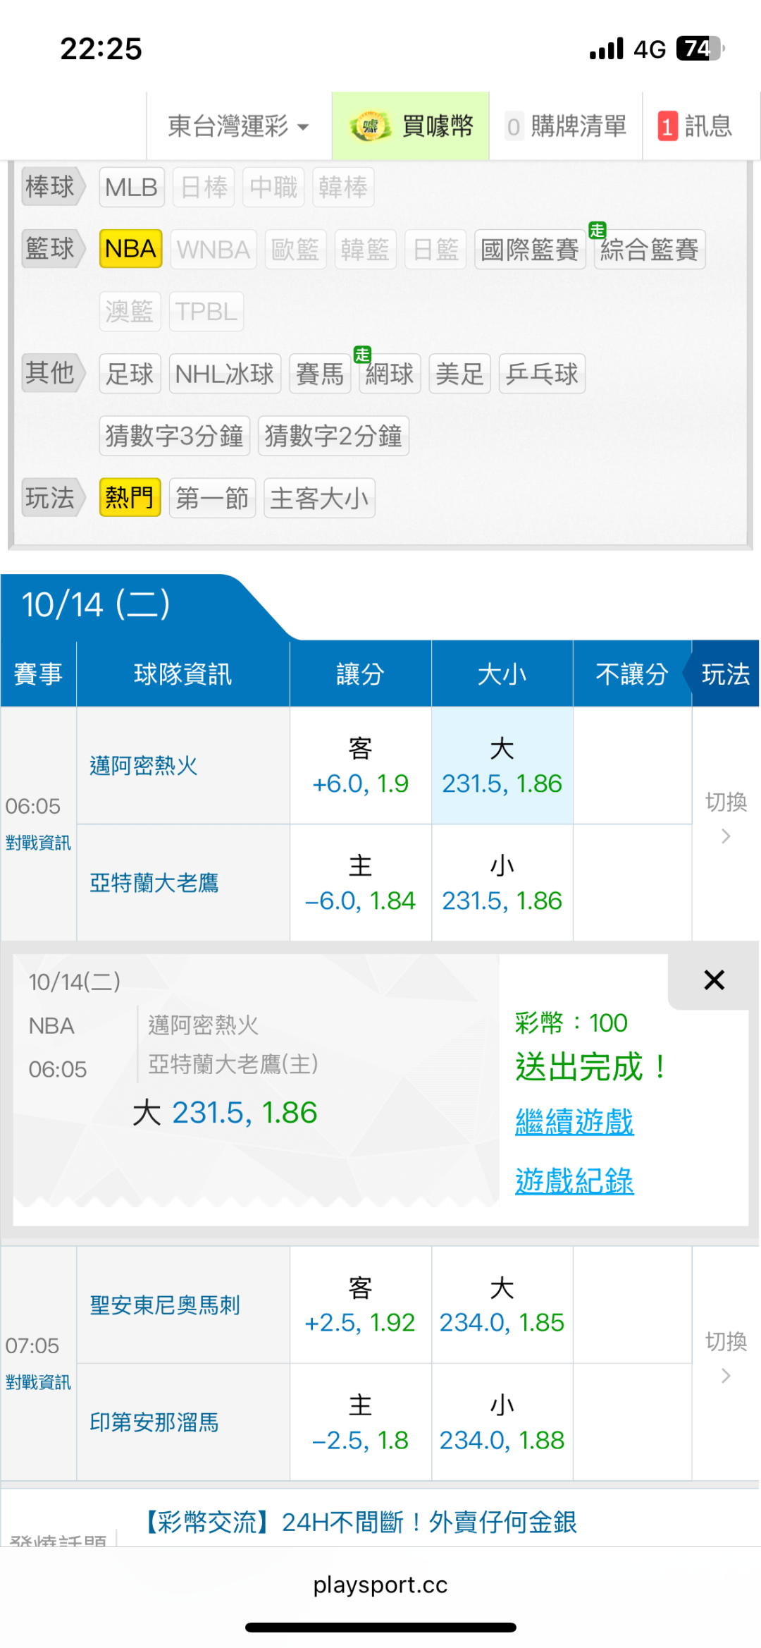Open 猜數字3分鐘 game
The image size is (761, 1648).
pos(174,436)
